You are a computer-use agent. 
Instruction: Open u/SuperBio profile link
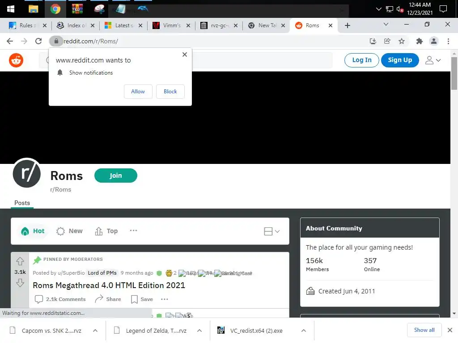click(x=71, y=273)
